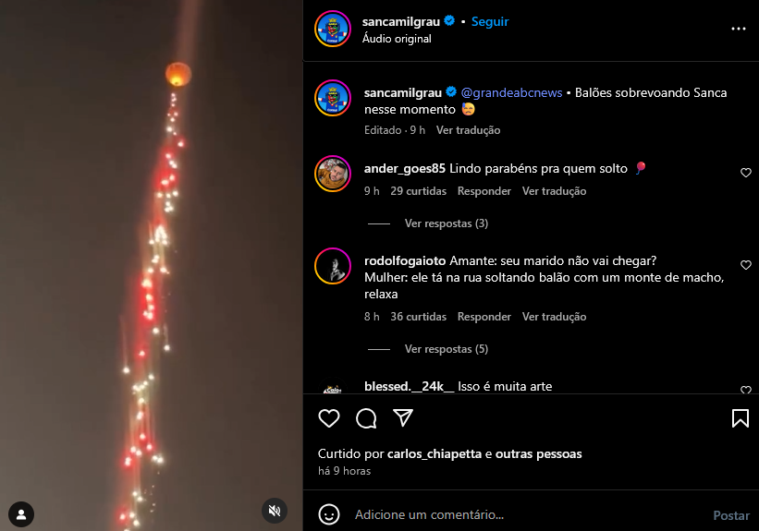
Task: Show tagged people on the video
Action: point(21,514)
